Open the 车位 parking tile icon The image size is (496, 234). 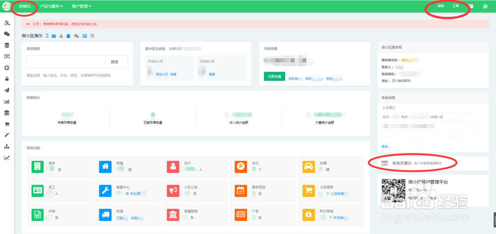tap(241, 167)
